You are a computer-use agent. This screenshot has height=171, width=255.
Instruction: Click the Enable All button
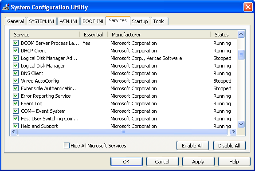tap(192, 145)
